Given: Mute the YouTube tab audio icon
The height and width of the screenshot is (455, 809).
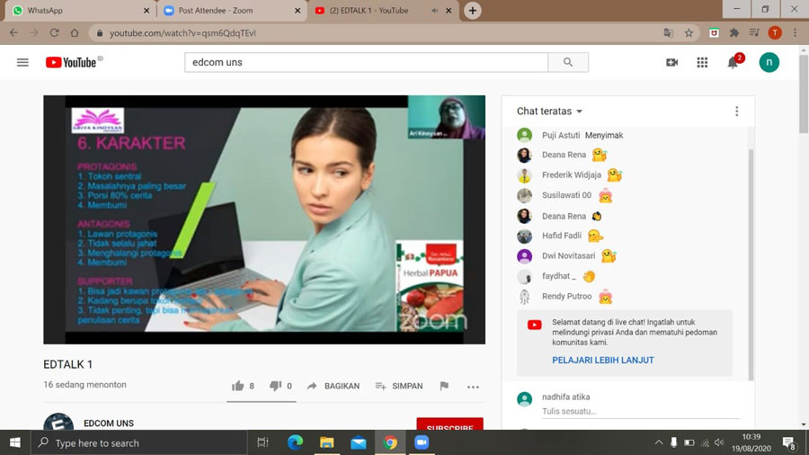Looking at the screenshot, I should (435, 10).
